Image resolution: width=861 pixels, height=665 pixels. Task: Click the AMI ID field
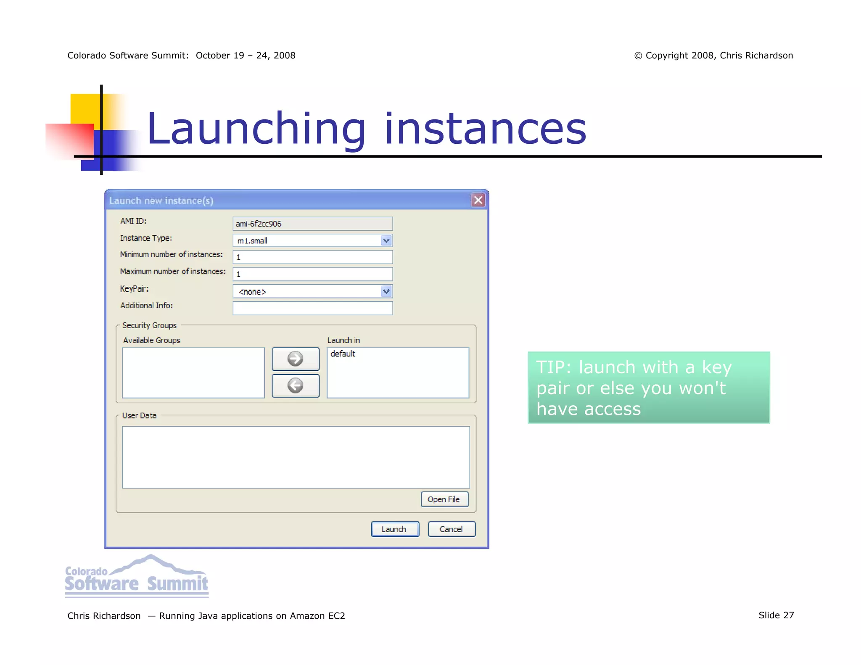(313, 224)
